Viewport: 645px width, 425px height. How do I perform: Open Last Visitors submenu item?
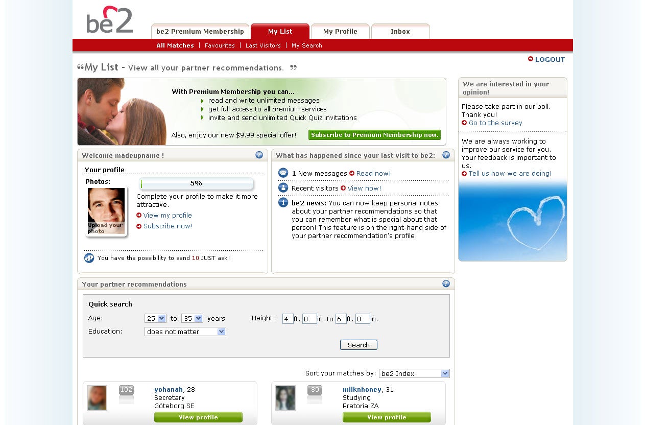(x=263, y=45)
